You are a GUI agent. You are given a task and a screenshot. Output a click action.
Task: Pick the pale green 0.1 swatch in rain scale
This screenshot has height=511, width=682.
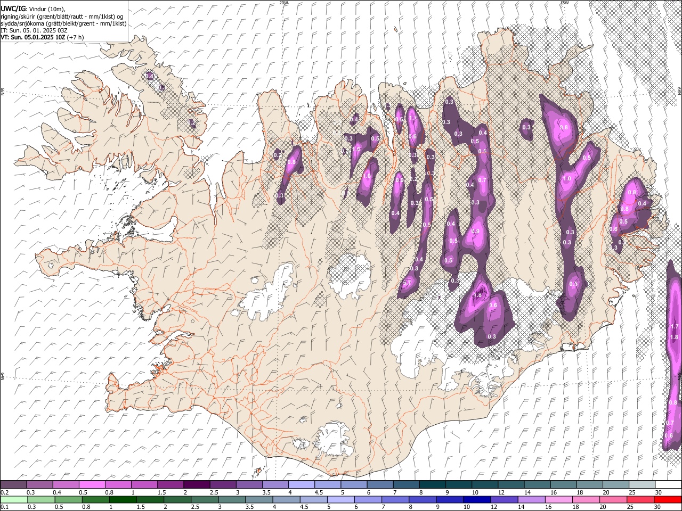13,499
